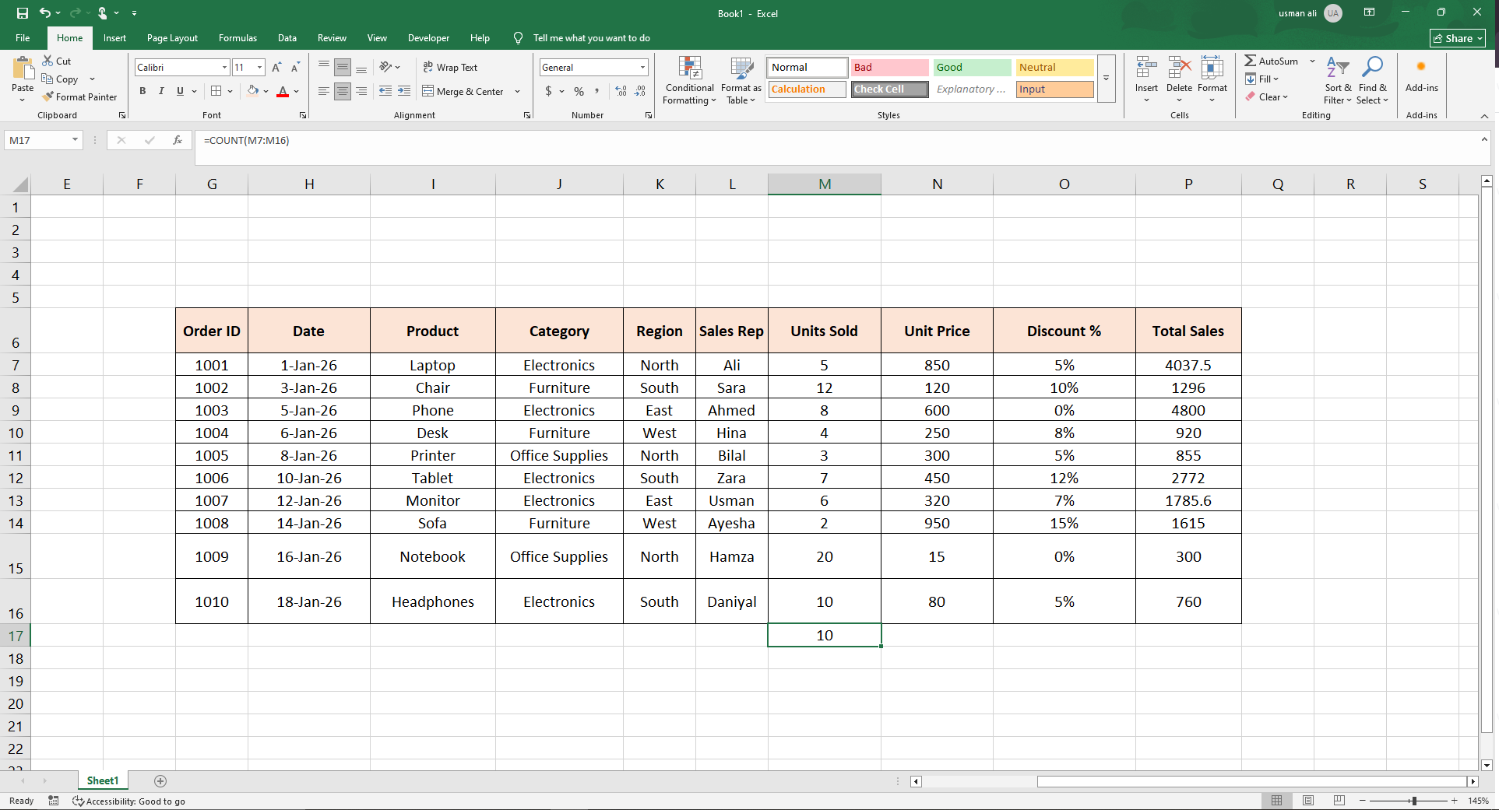Apply Percent Style format
Screen dimensions: 1499x810
point(579,92)
